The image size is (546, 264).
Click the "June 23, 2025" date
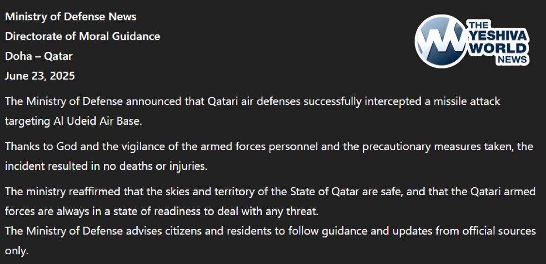click(x=40, y=76)
